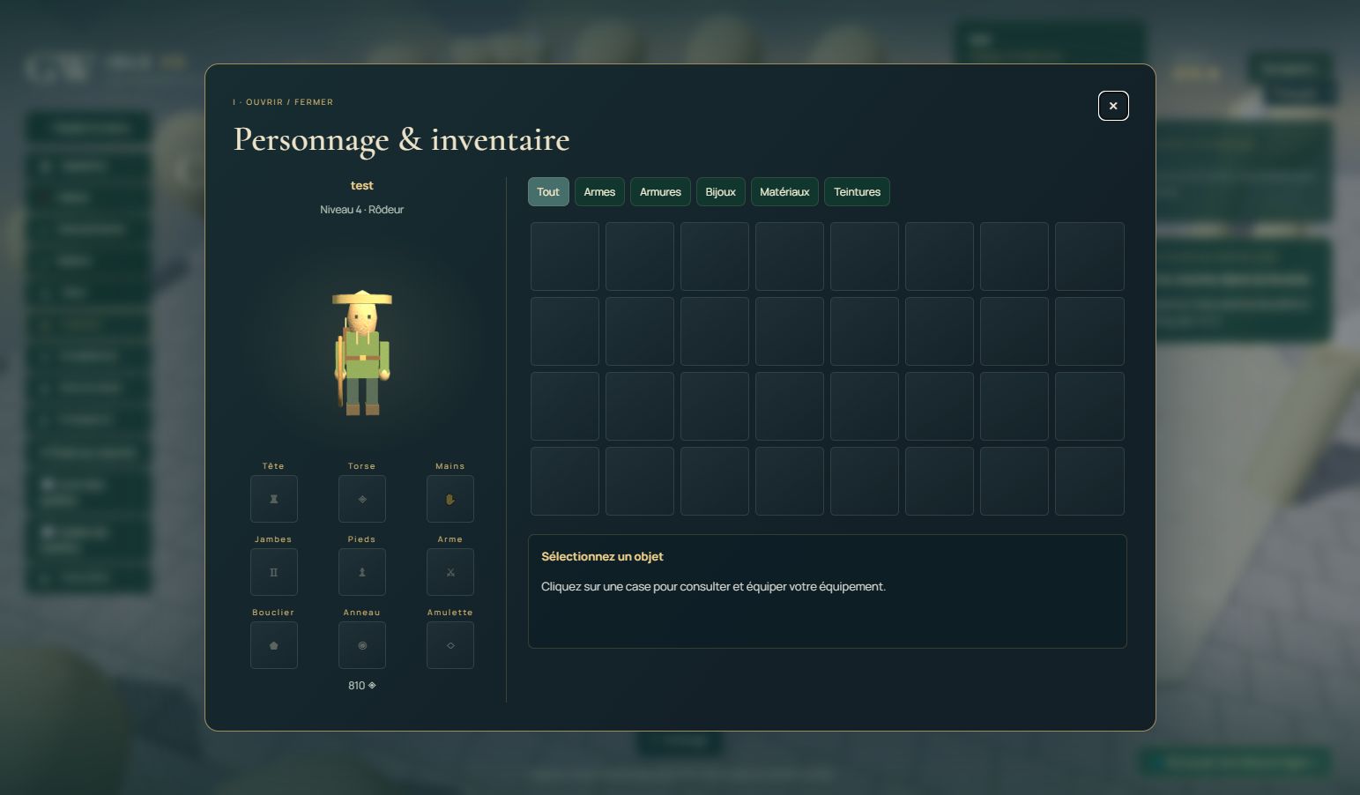Click the character name test
The height and width of the screenshot is (795, 1360).
point(361,186)
